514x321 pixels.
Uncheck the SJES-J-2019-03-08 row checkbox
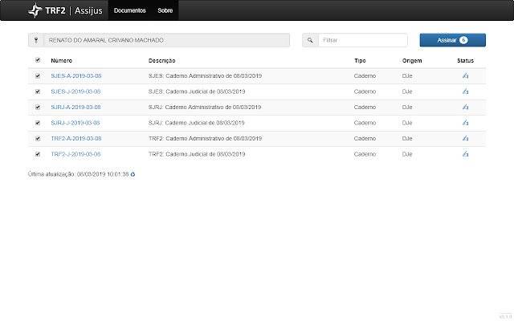coord(38,91)
